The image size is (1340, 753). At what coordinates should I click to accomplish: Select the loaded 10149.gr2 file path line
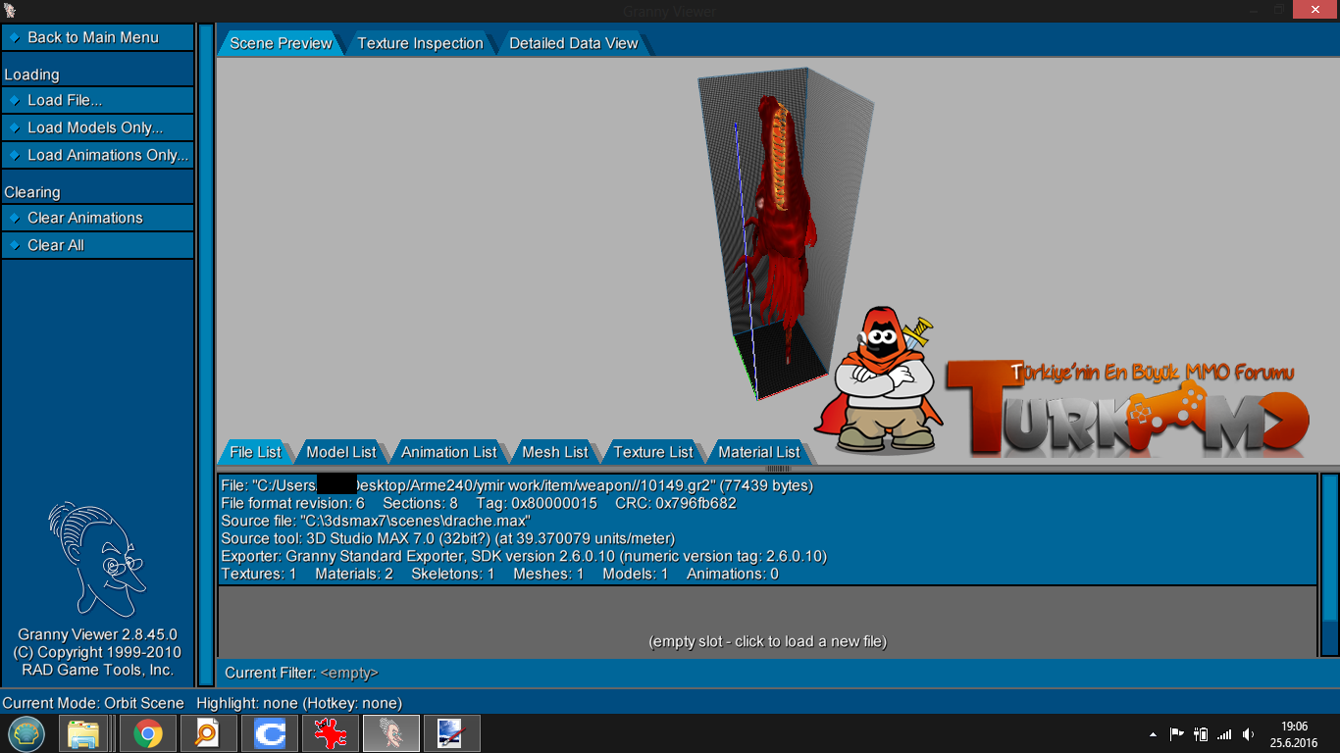(517, 485)
